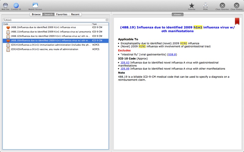Select highlighted row 488.19 influenza

[56, 41]
